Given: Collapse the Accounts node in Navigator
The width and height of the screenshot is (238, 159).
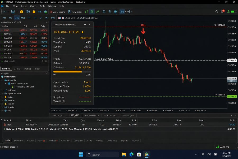Looking at the screenshot, I should pyautogui.click(x=2, y=80).
